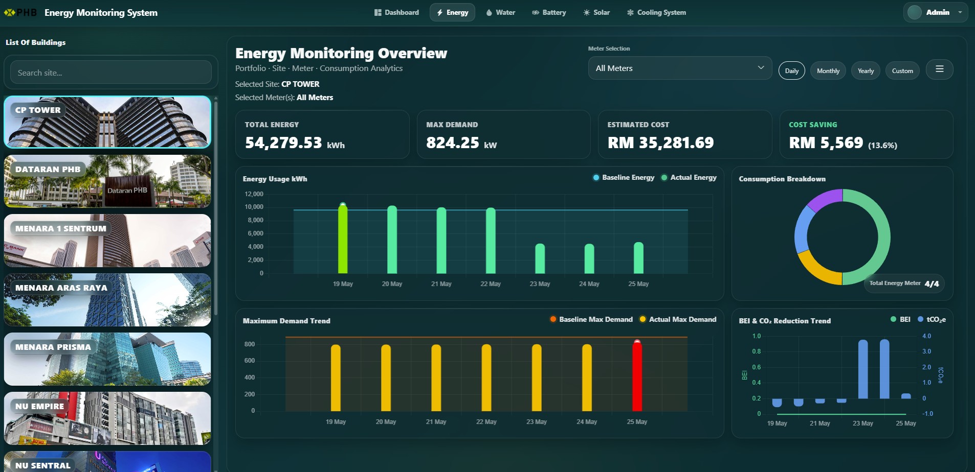Click the Cooling System snowflake icon
The height and width of the screenshot is (472, 975).
coord(630,12)
